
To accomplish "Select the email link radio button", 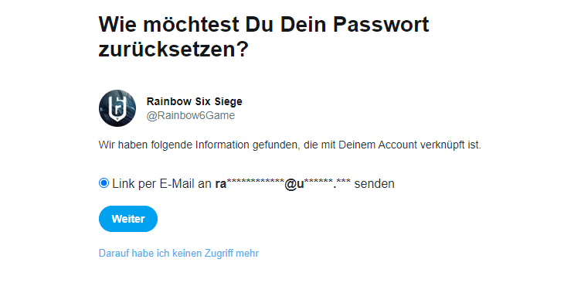I will 104,183.
